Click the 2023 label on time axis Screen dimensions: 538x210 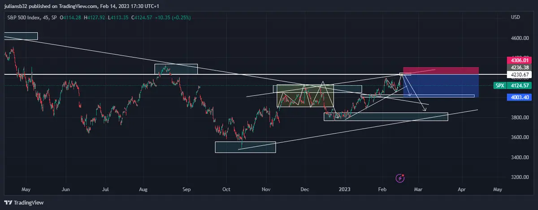(344, 190)
